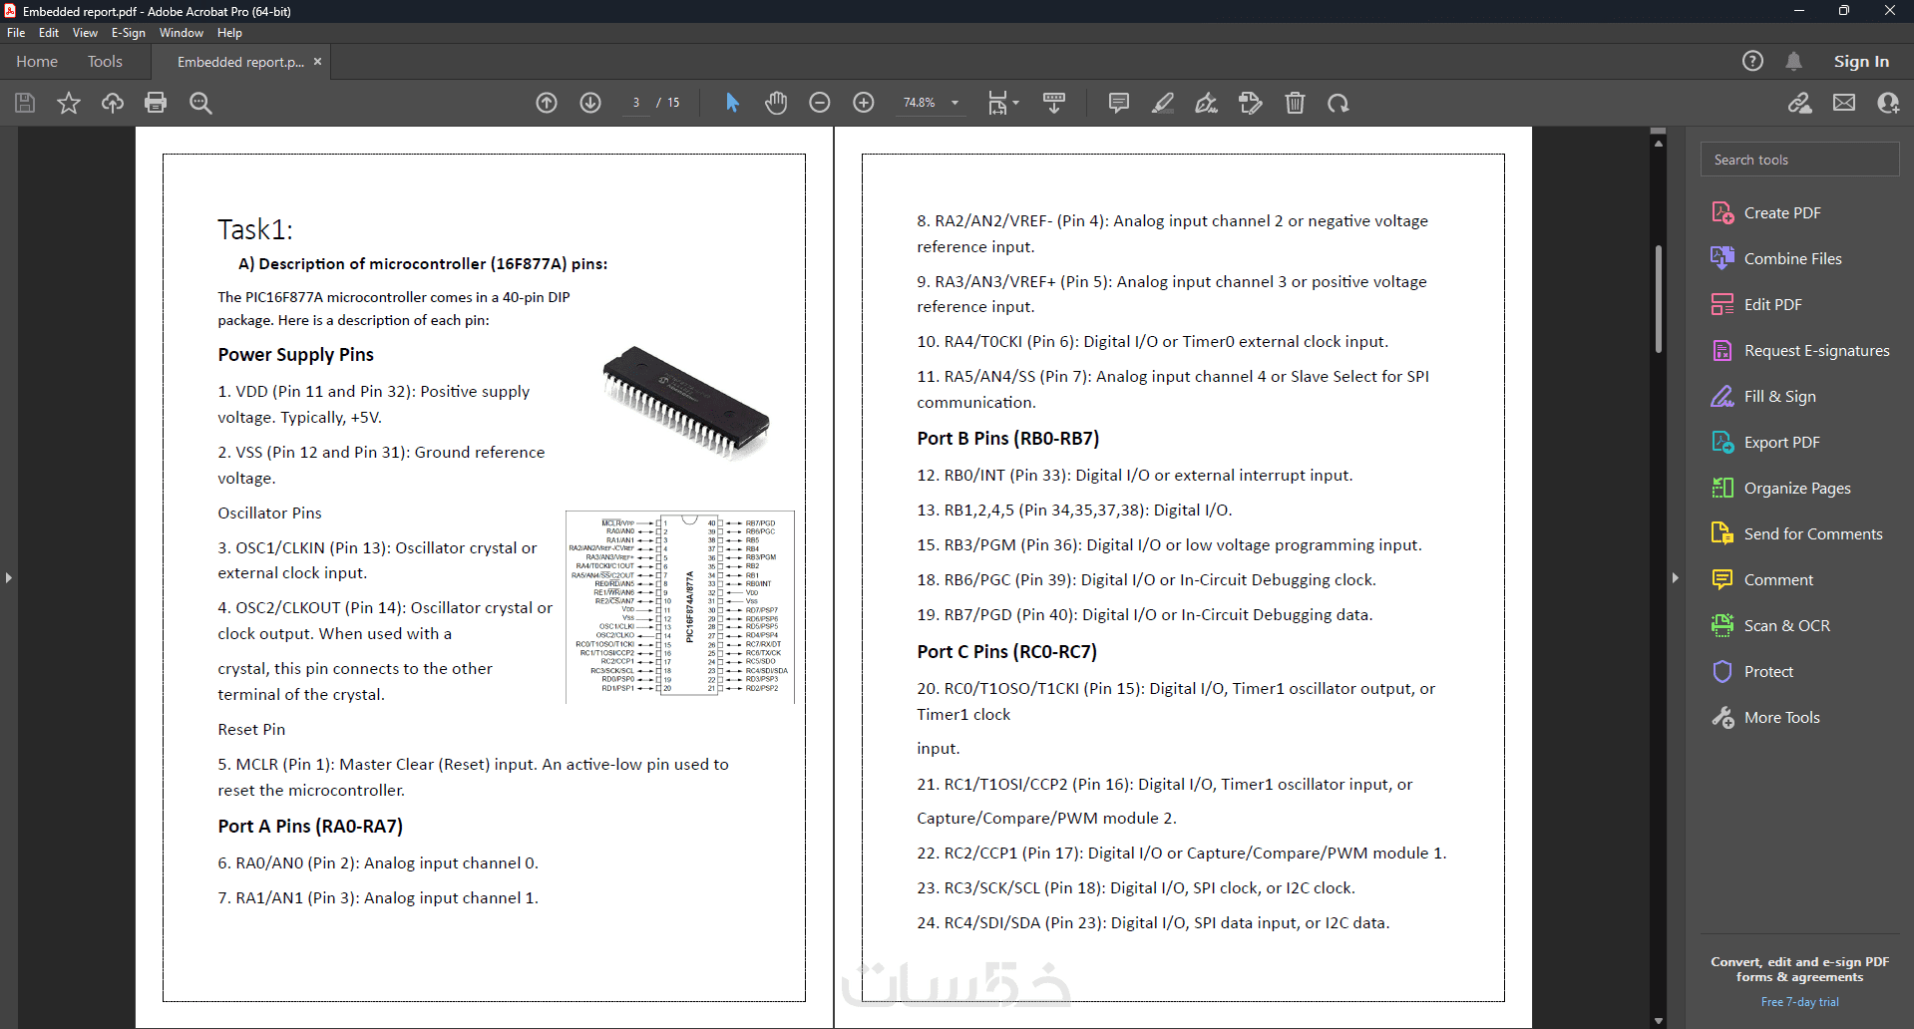Screen dimensions: 1914x1029
Task: Open the notifications bell
Action: pos(1793,61)
